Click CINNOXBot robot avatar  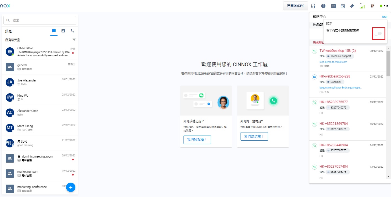tap(10, 52)
